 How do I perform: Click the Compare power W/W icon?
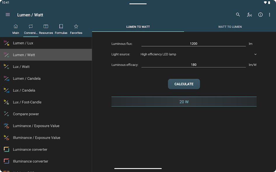[6, 114]
